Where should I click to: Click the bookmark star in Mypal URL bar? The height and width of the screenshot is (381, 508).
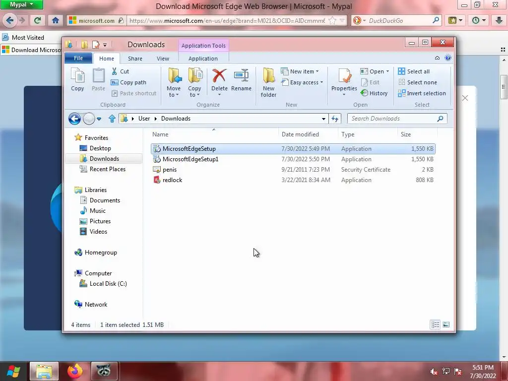click(332, 20)
